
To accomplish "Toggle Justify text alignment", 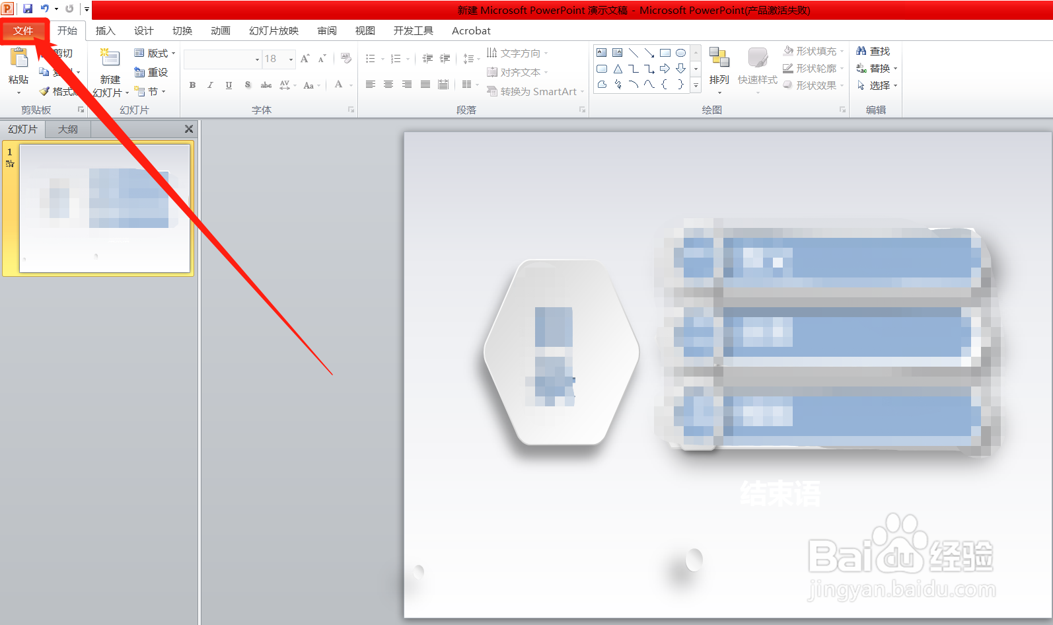I will click(425, 85).
